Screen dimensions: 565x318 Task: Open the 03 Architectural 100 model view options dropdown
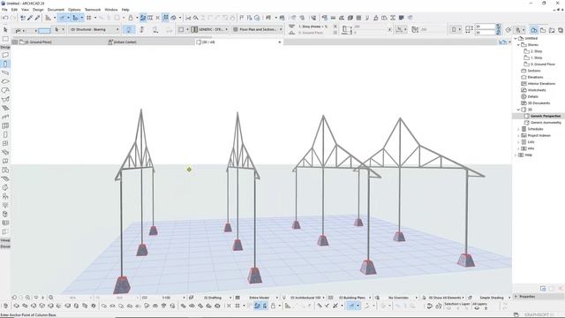pos(305,298)
